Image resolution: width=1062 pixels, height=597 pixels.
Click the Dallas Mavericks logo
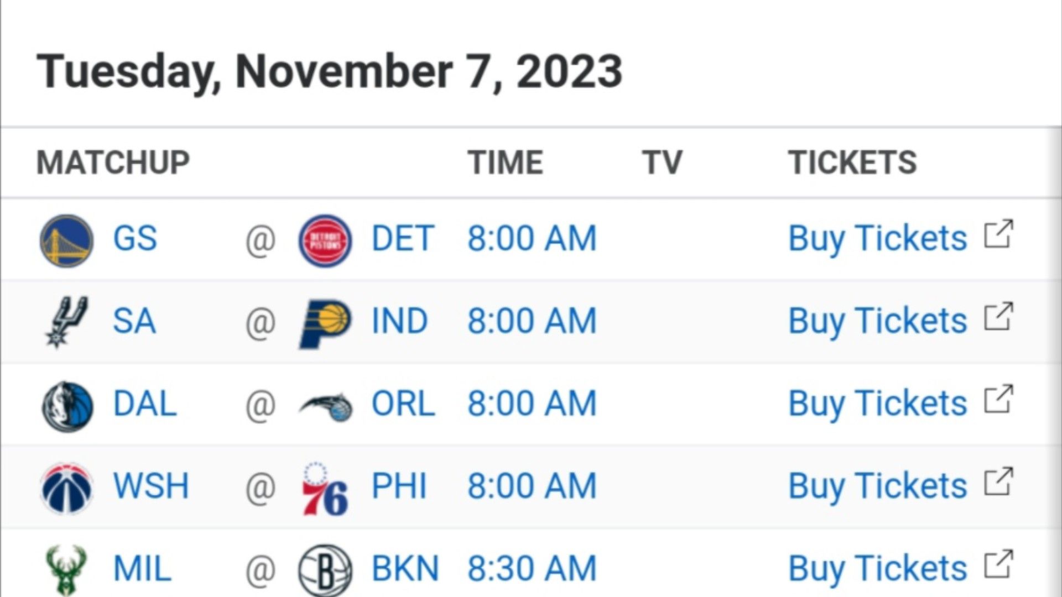tap(67, 406)
